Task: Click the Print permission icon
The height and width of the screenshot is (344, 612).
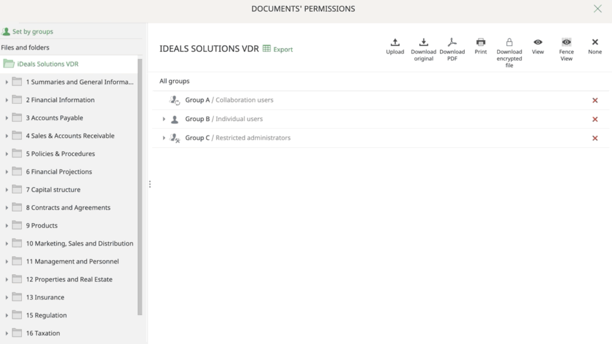Action: coord(481,42)
